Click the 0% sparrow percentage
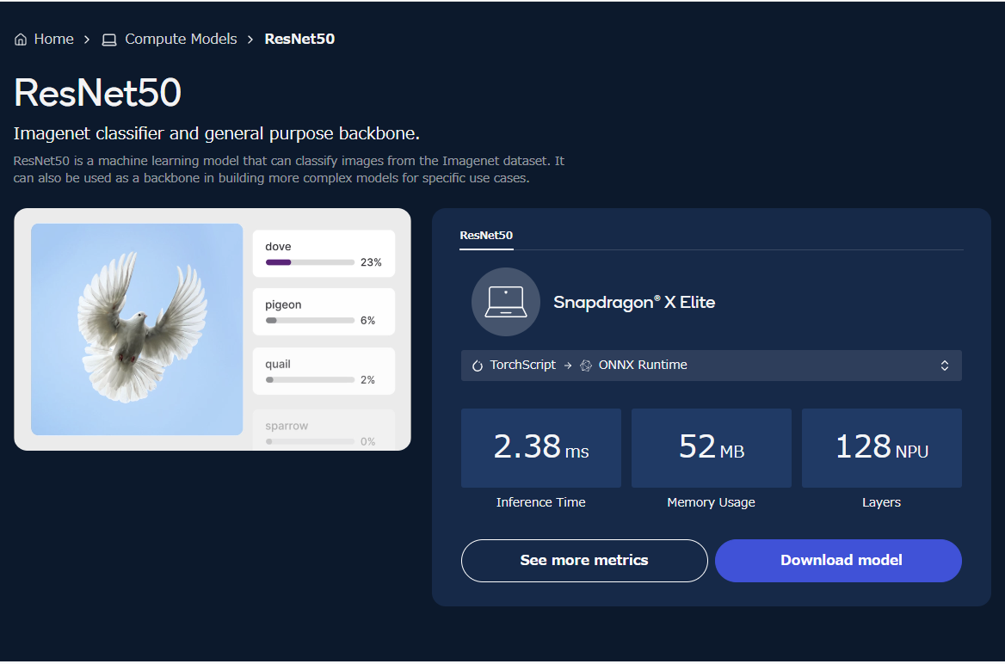 click(368, 441)
